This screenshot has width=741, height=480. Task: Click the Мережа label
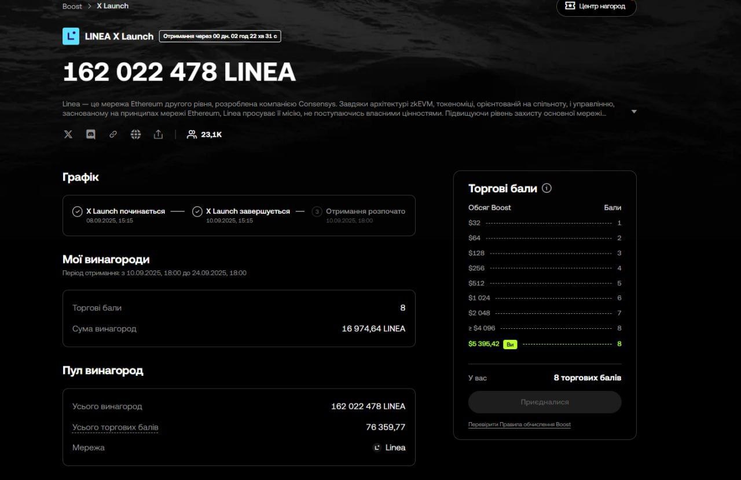89,448
